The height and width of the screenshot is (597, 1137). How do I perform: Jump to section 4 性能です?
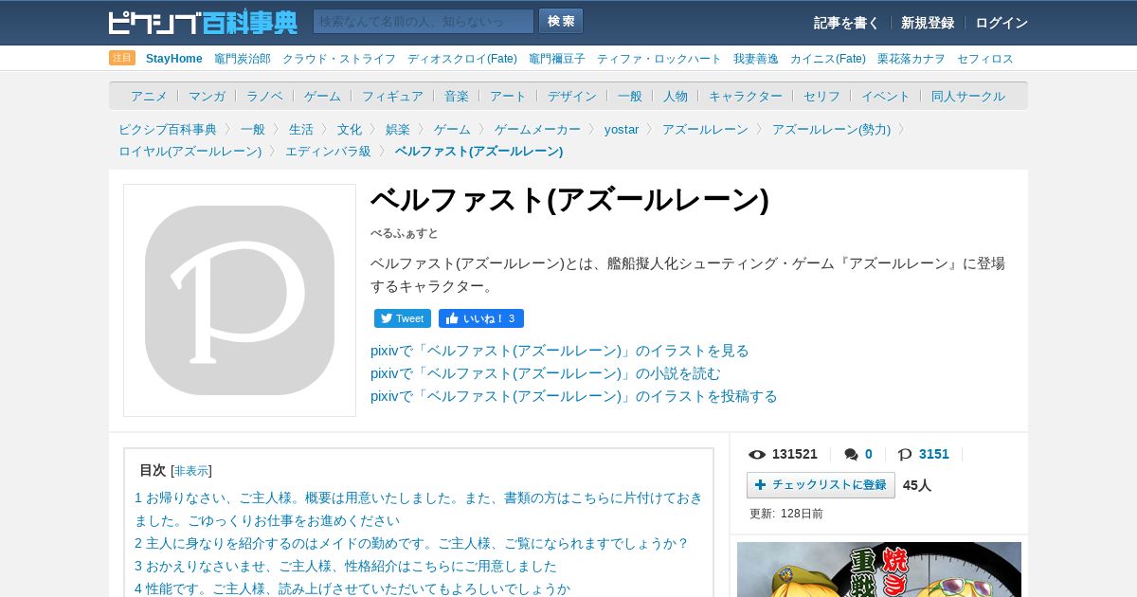[x=352, y=588]
